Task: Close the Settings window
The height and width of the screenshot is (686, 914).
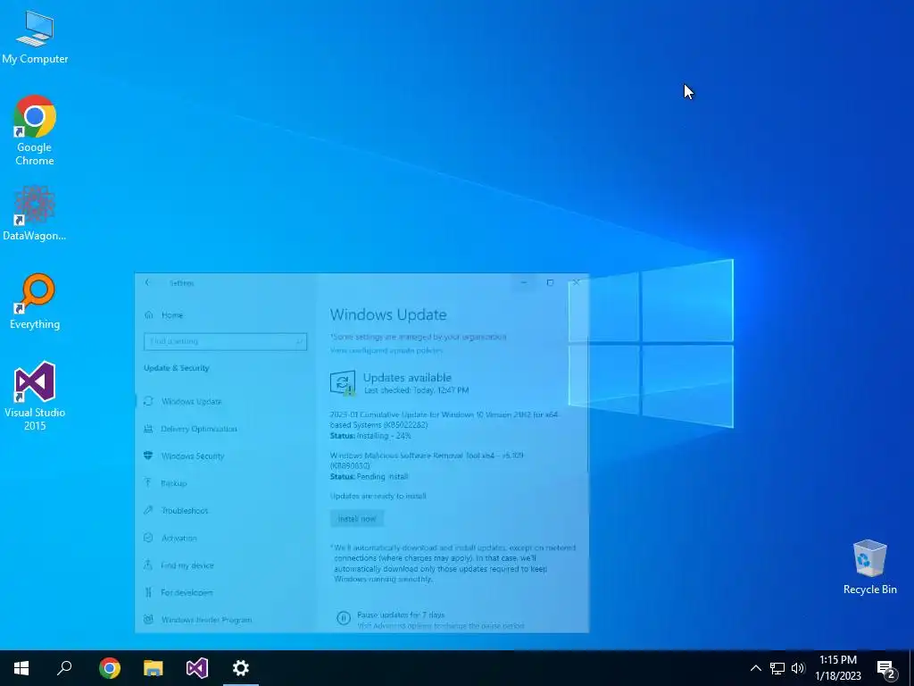Action: pos(577,282)
